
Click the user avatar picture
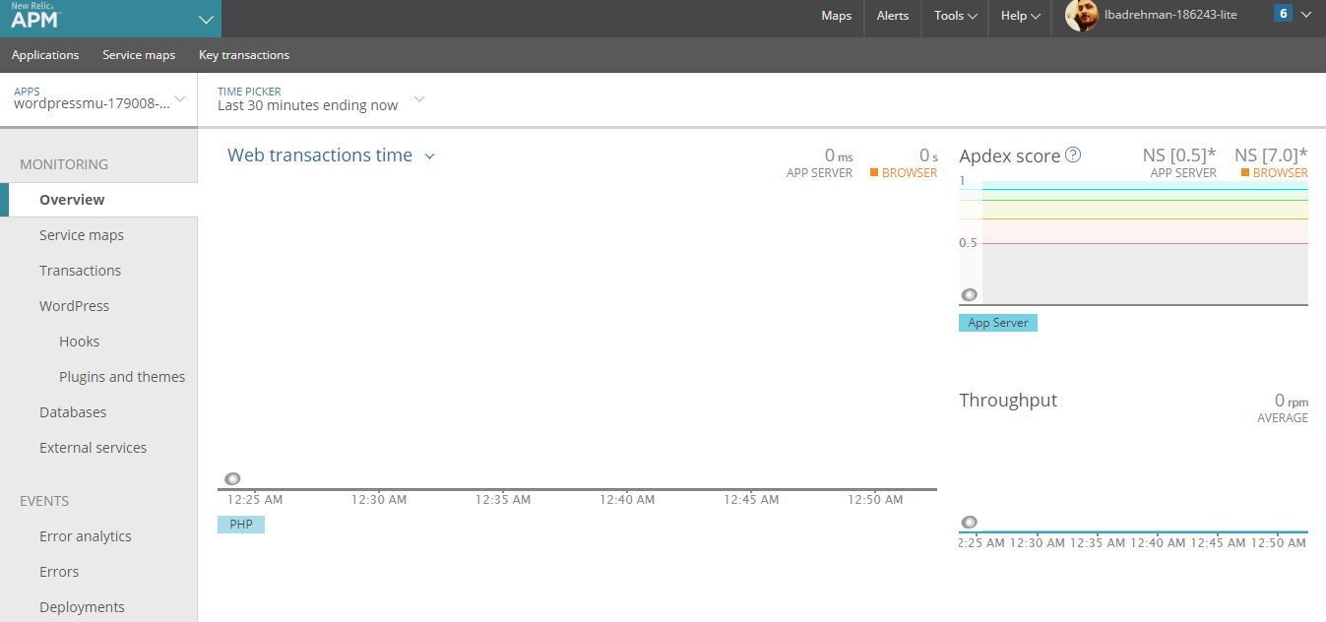(1082, 16)
